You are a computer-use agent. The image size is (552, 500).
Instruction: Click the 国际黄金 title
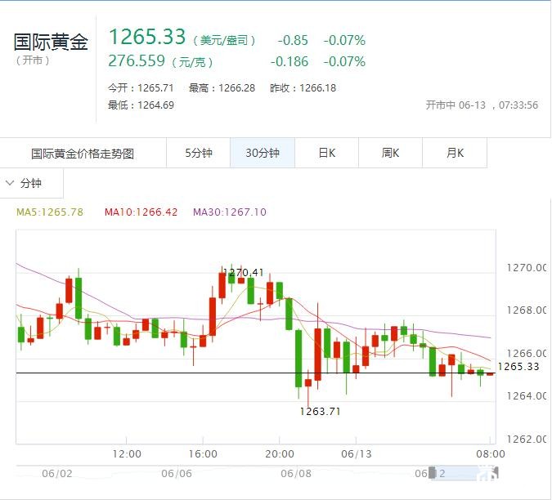[x=51, y=42]
